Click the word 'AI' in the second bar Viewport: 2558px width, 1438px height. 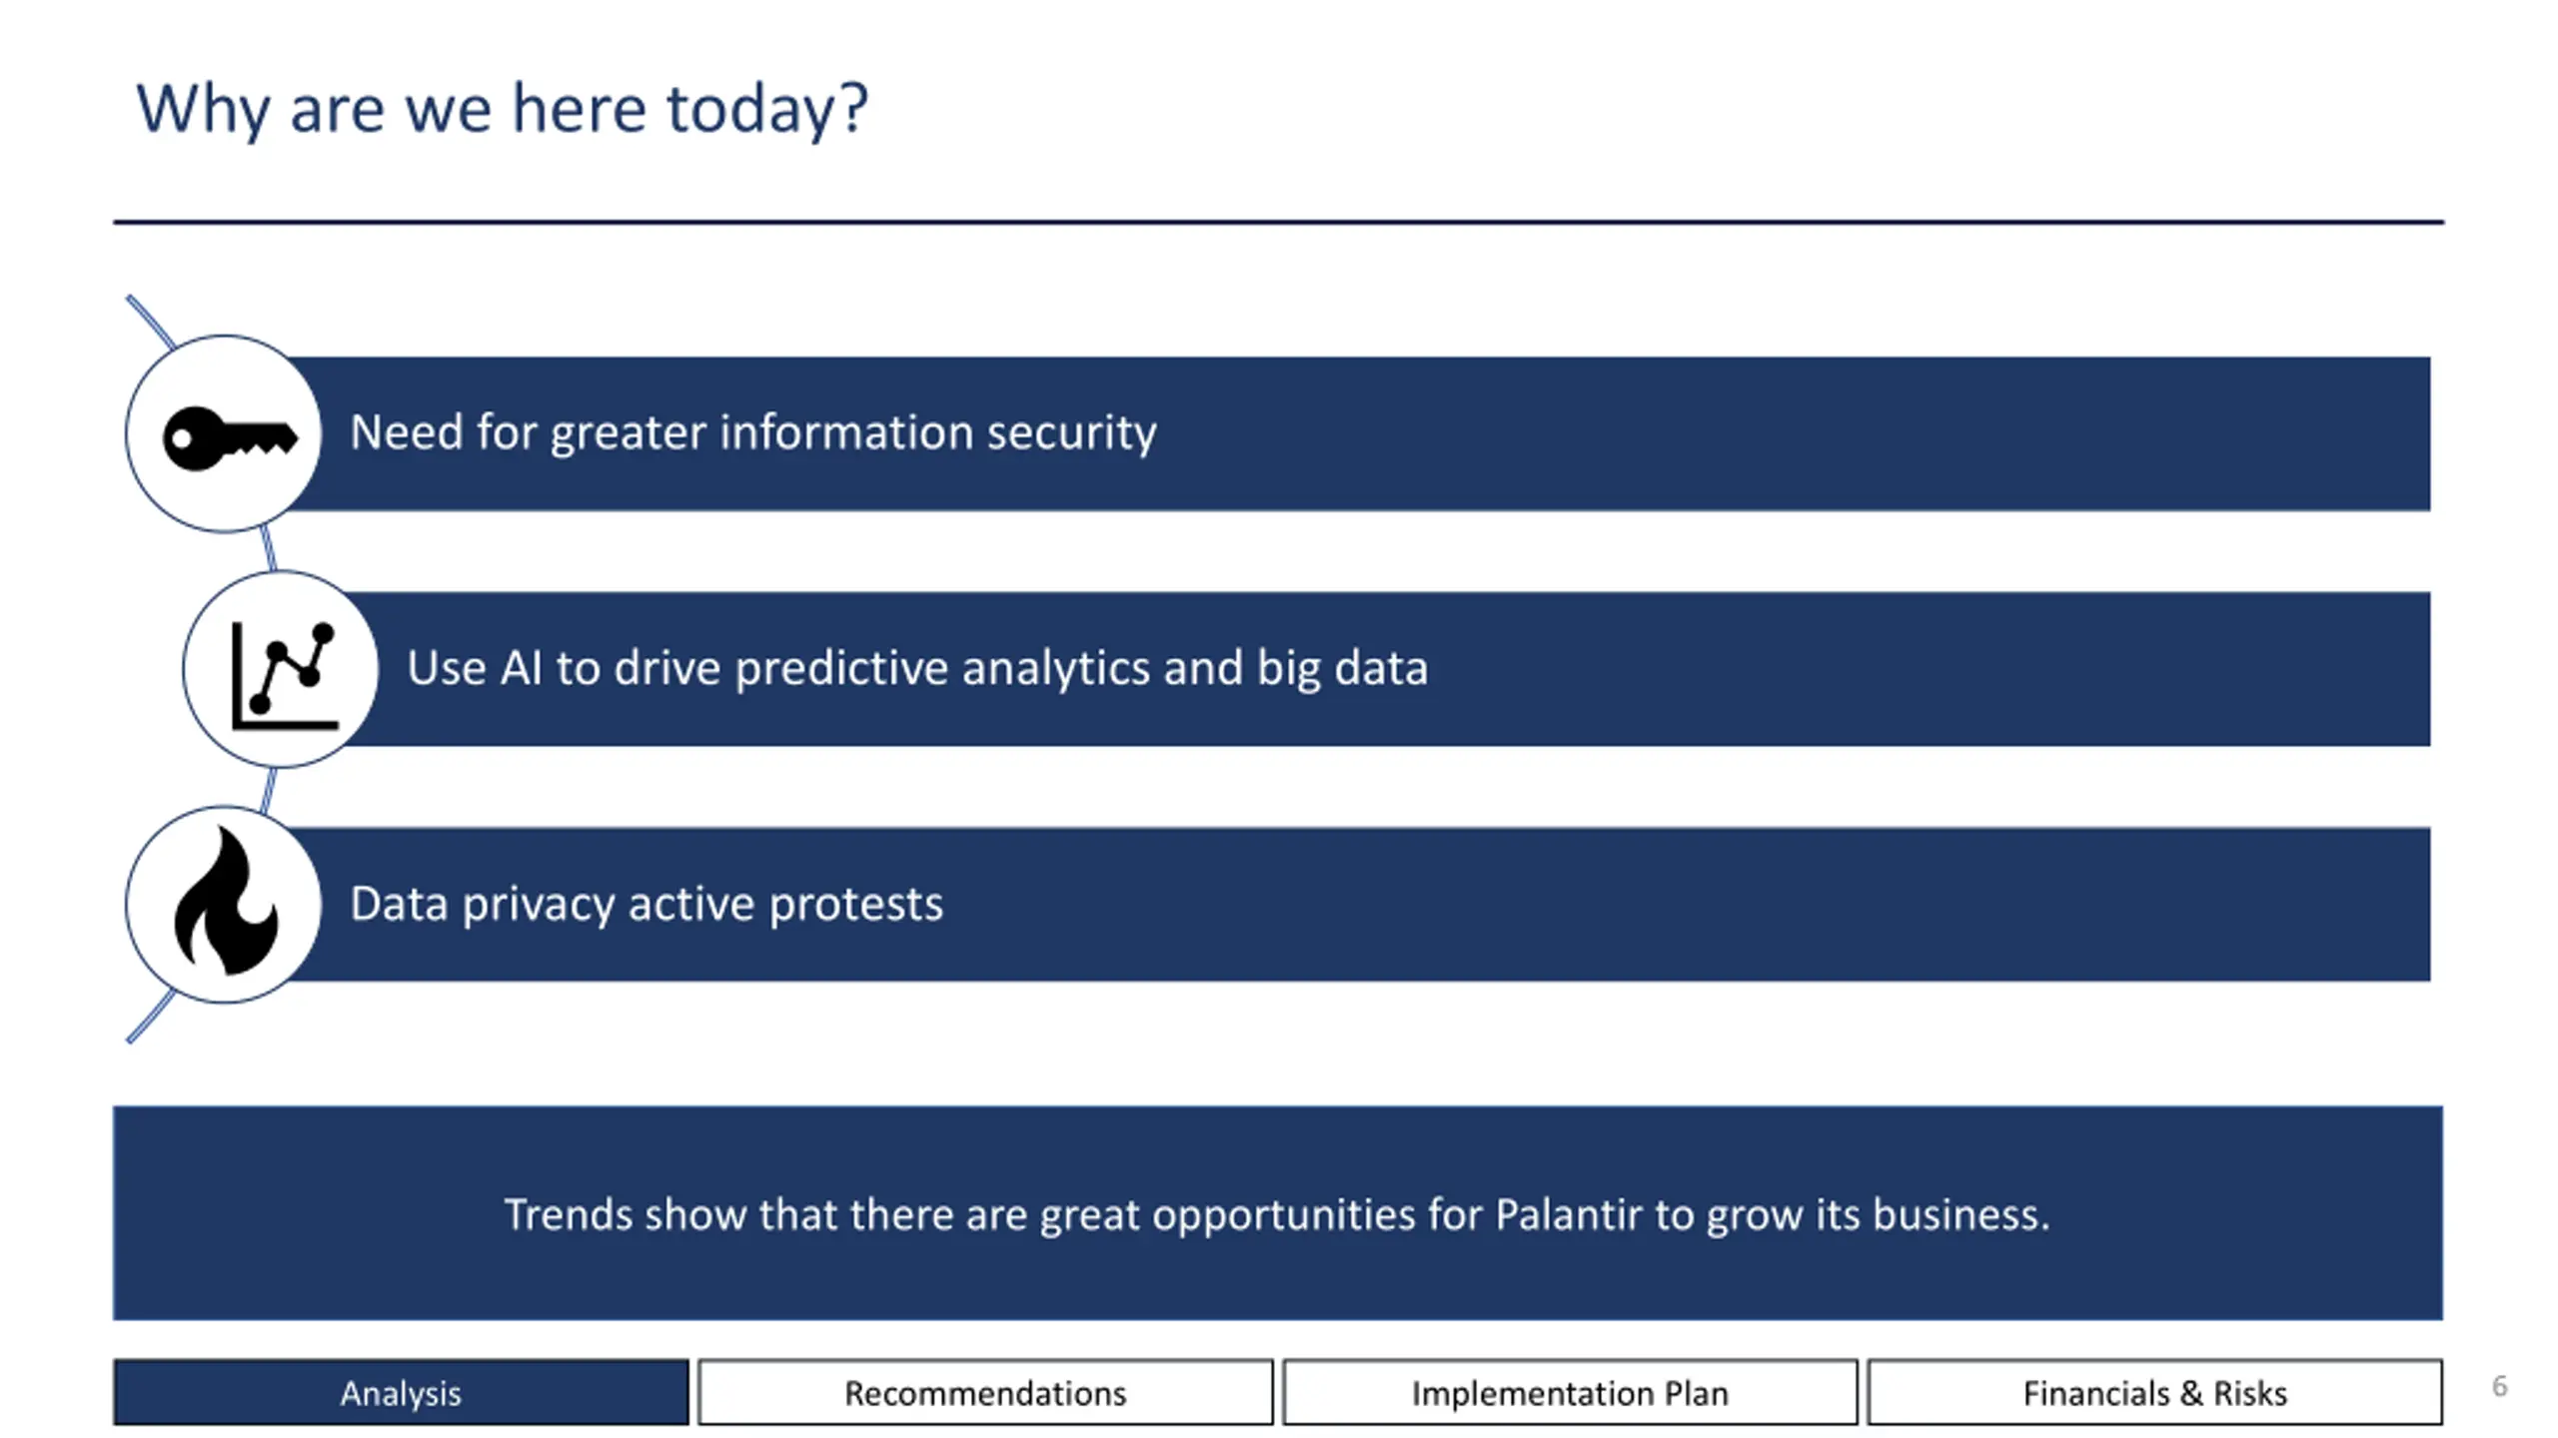coord(521,668)
